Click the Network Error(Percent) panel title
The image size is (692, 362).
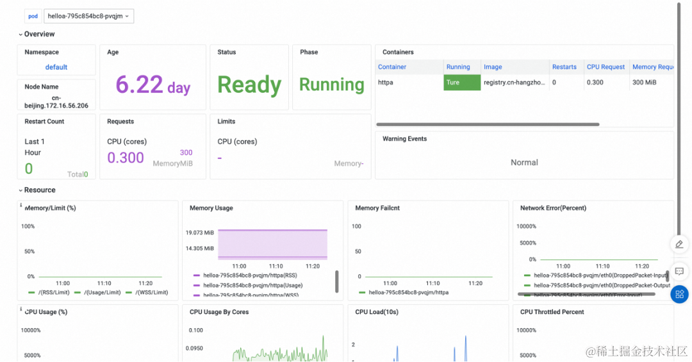(553, 208)
